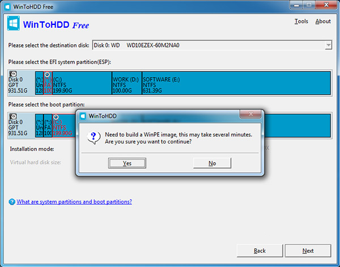
Task: Open the system and boot partitions help link
Action: pyautogui.click(x=74, y=202)
